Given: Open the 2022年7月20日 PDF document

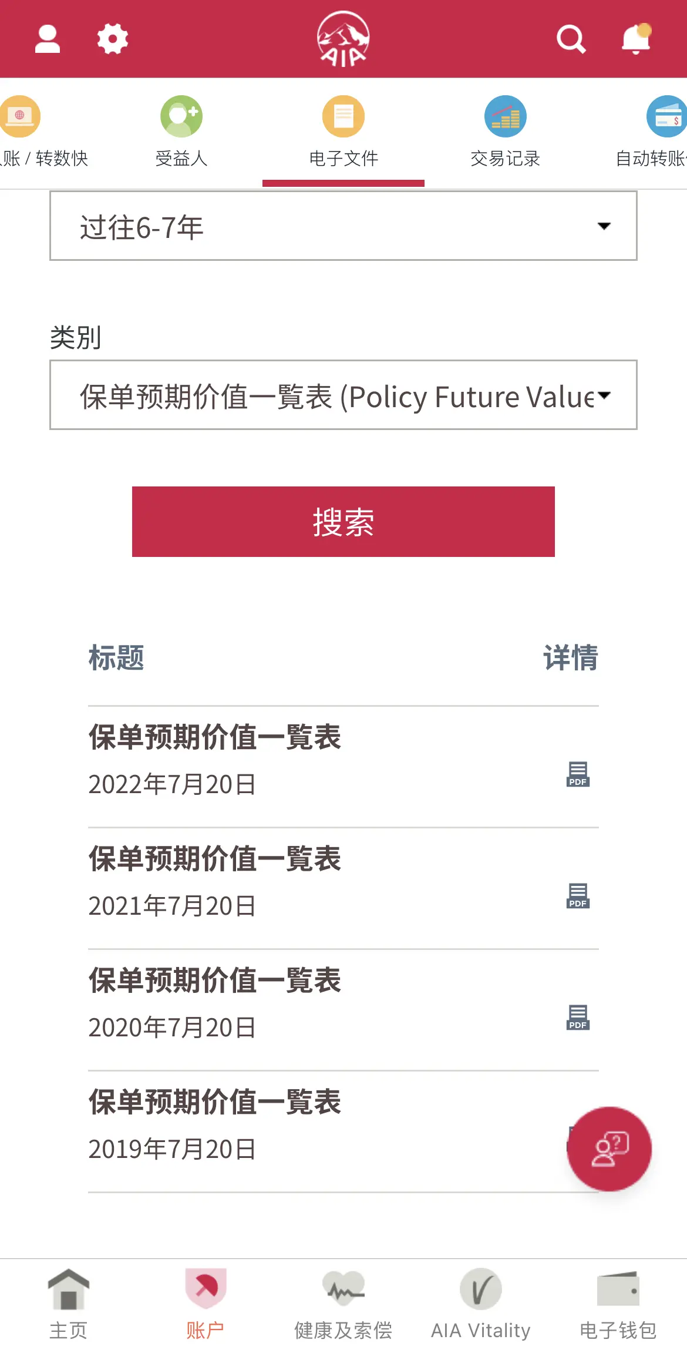Looking at the screenshot, I should pos(578,774).
